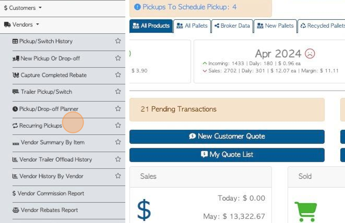Click the truck icon for New Pickup Or Drop-off
Viewport: 345px width, 223px height.
click(x=16, y=59)
